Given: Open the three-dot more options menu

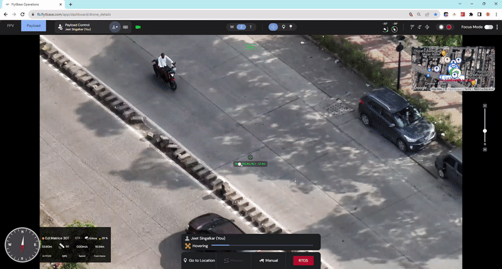Looking at the screenshot, I should point(498,27).
